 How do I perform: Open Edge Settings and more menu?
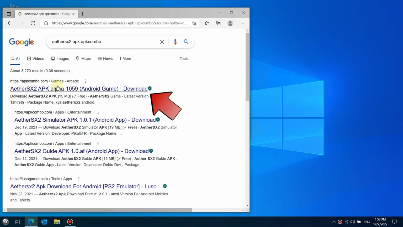point(242,23)
